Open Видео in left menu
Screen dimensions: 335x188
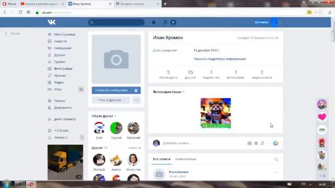click(59, 83)
